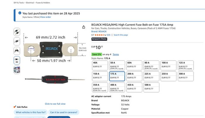The image size is (205, 118).
Task: Select second angled fuse thumbnail
Action: [x=17, y=41]
